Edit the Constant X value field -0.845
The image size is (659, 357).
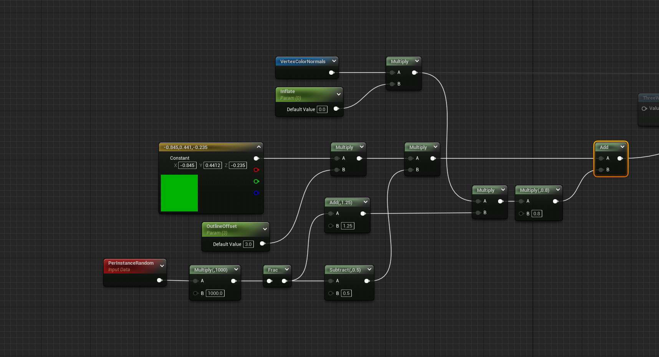tap(187, 165)
